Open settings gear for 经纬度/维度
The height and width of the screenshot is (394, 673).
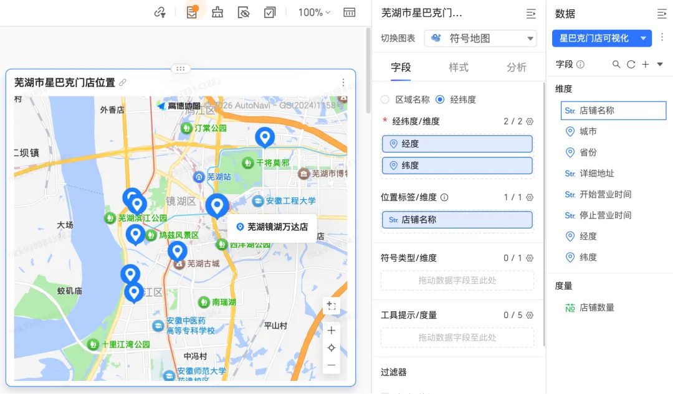click(530, 121)
